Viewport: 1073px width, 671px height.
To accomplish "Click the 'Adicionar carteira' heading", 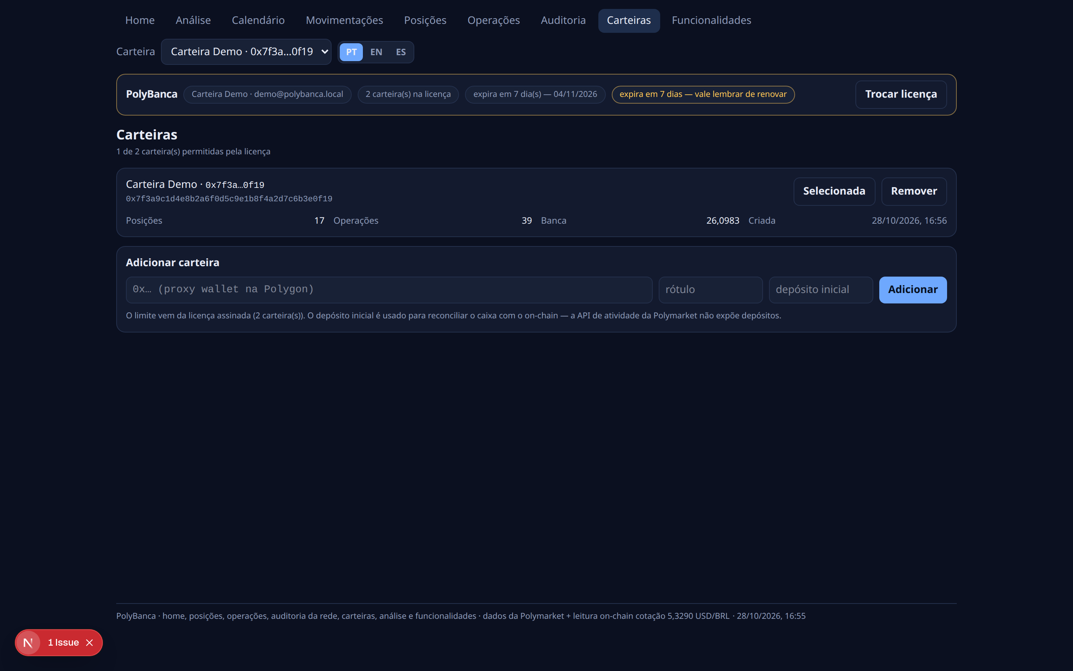I will point(172,263).
